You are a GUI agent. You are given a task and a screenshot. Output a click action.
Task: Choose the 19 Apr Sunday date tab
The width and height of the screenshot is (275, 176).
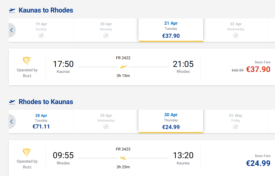[x=41, y=29]
